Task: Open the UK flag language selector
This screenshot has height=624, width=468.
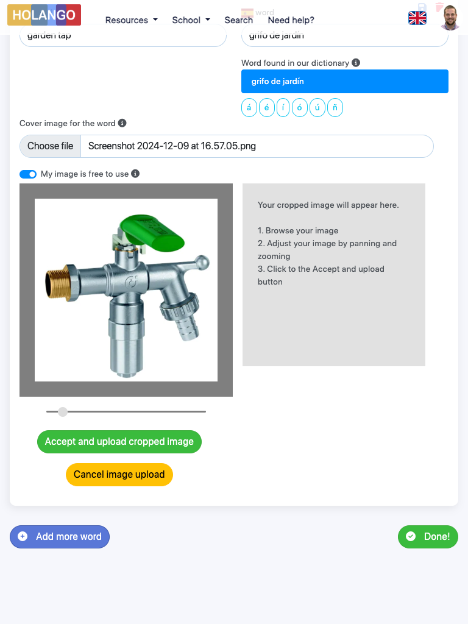Action: pyautogui.click(x=417, y=18)
